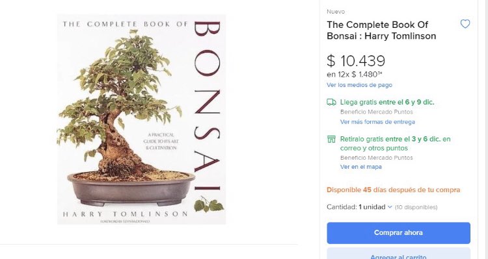
Task: Click 'Llega gratis entre el 6 y 9 dic.'
Action: [x=387, y=102]
